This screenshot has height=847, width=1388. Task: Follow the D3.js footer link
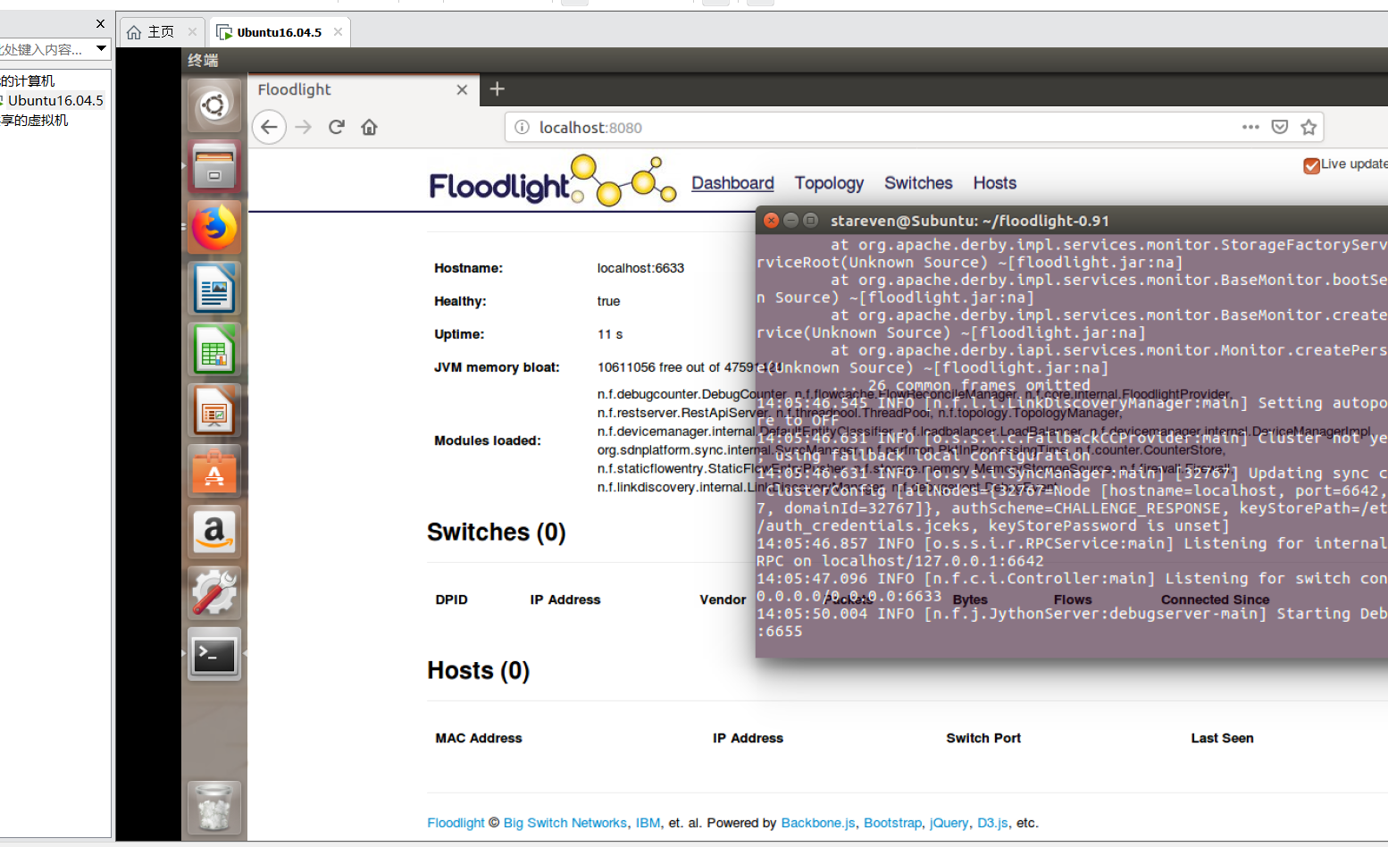[992, 823]
